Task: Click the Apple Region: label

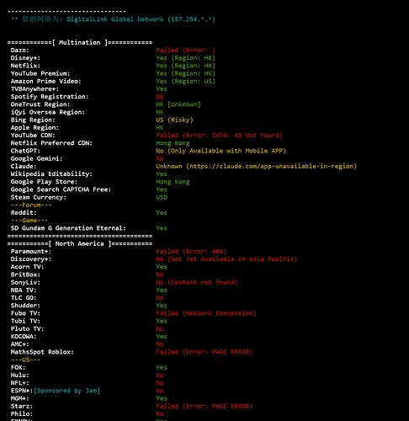Action: pyautogui.click(x=35, y=128)
